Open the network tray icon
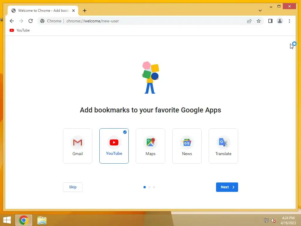The height and width of the screenshot is (226, 301). 266,220
